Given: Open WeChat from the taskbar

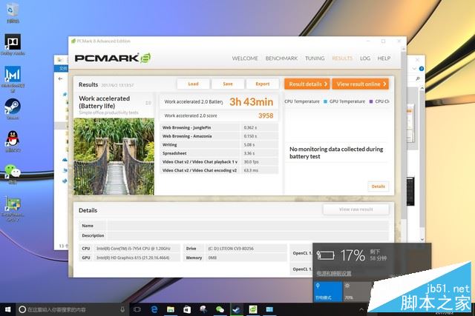Looking at the screenshot, I should (220, 309).
